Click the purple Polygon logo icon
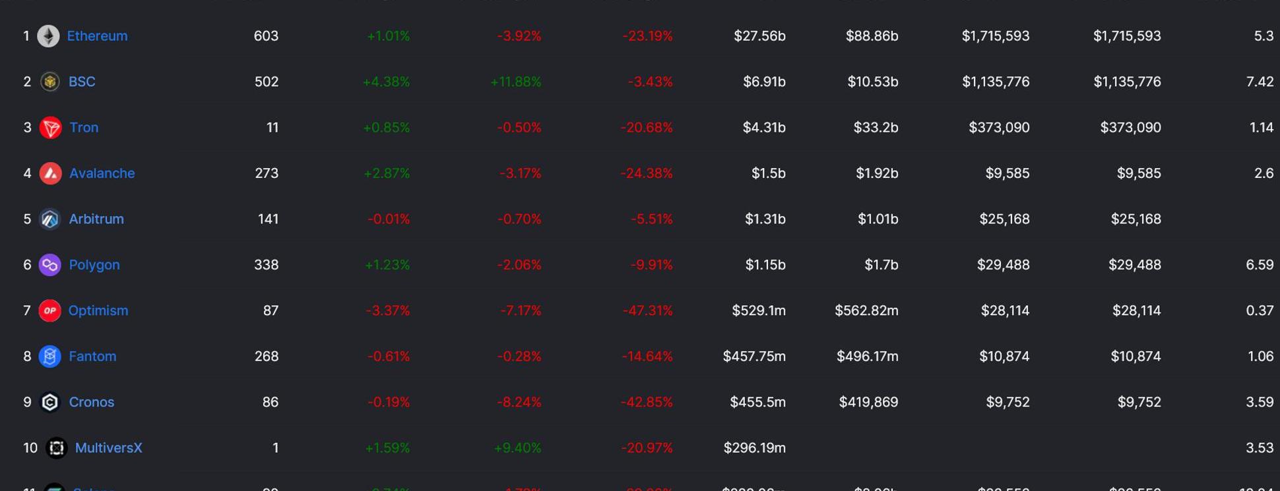 click(x=49, y=265)
